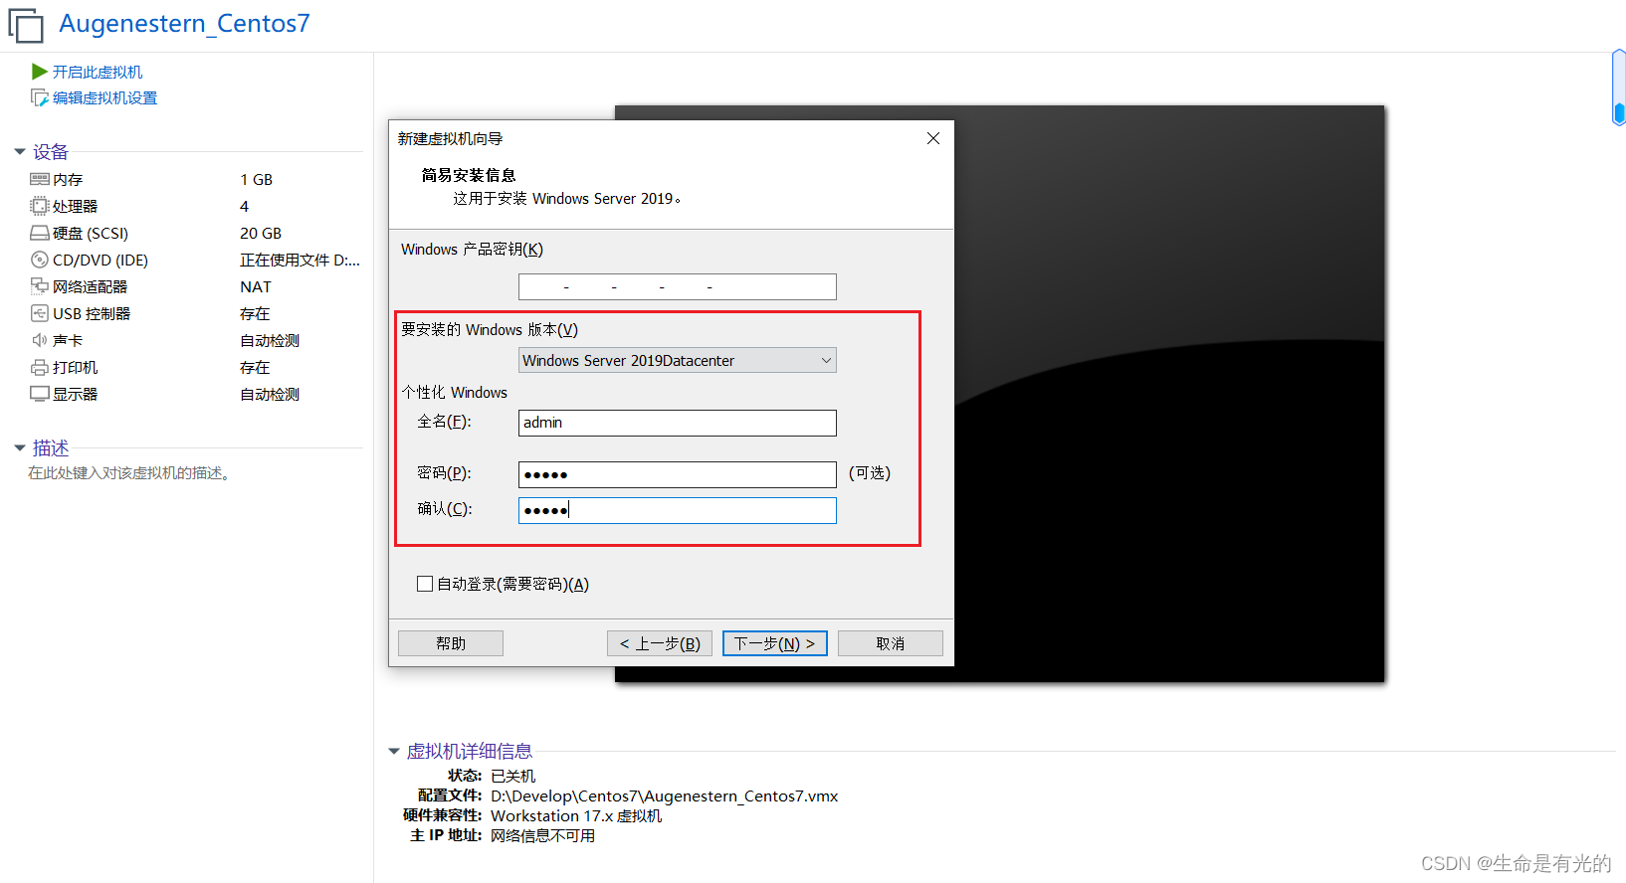This screenshot has height=883, width=1626.
Task: Click the 取消 cancel button
Action: coord(891,643)
